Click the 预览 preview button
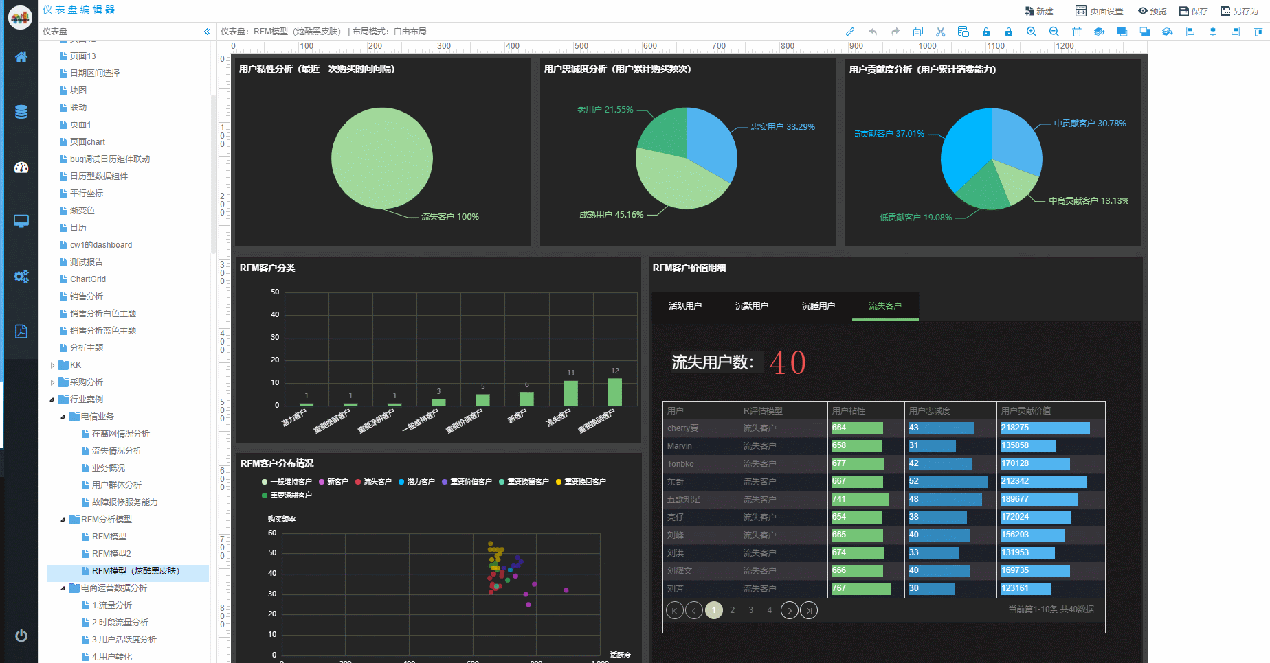Image resolution: width=1270 pixels, height=663 pixels. click(1152, 11)
